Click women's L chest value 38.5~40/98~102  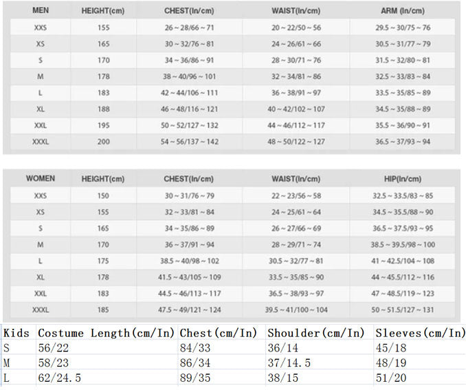point(190,261)
